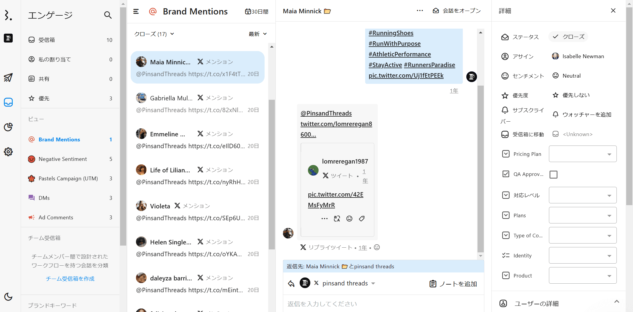Select the Negative Sentiment view

pyautogui.click(x=63, y=159)
